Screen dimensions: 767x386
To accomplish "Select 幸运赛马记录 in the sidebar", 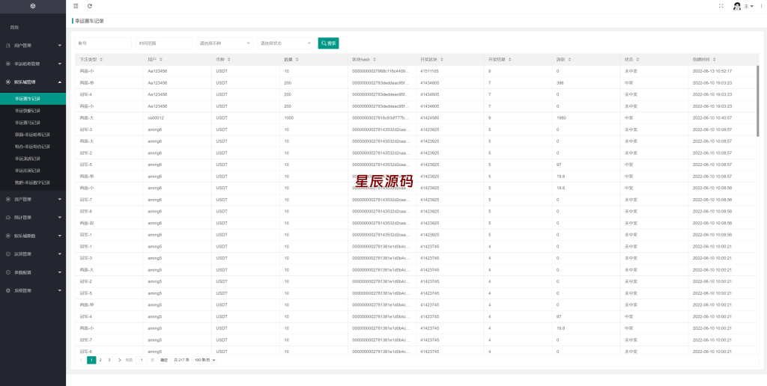I will (x=33, y=123).
